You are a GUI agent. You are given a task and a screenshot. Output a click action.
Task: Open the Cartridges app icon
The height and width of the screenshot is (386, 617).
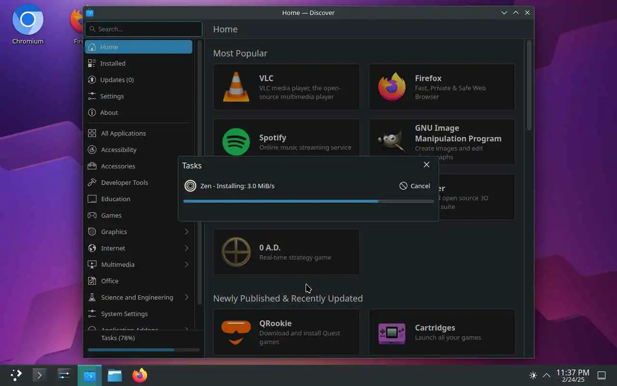pos(392,332)
